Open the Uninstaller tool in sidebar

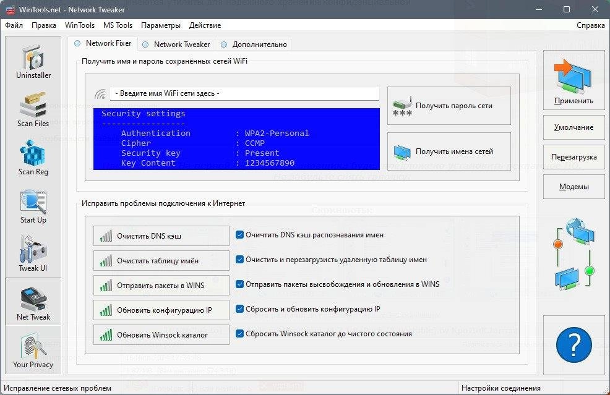33,61
